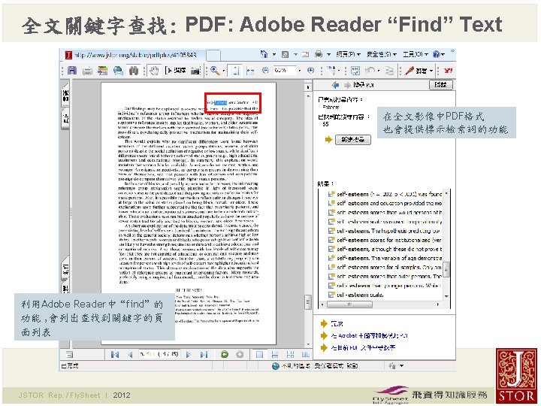Go forward in search pane with right arrow
This screenshot has width=541, height=406.
click(x=347, y=84)
